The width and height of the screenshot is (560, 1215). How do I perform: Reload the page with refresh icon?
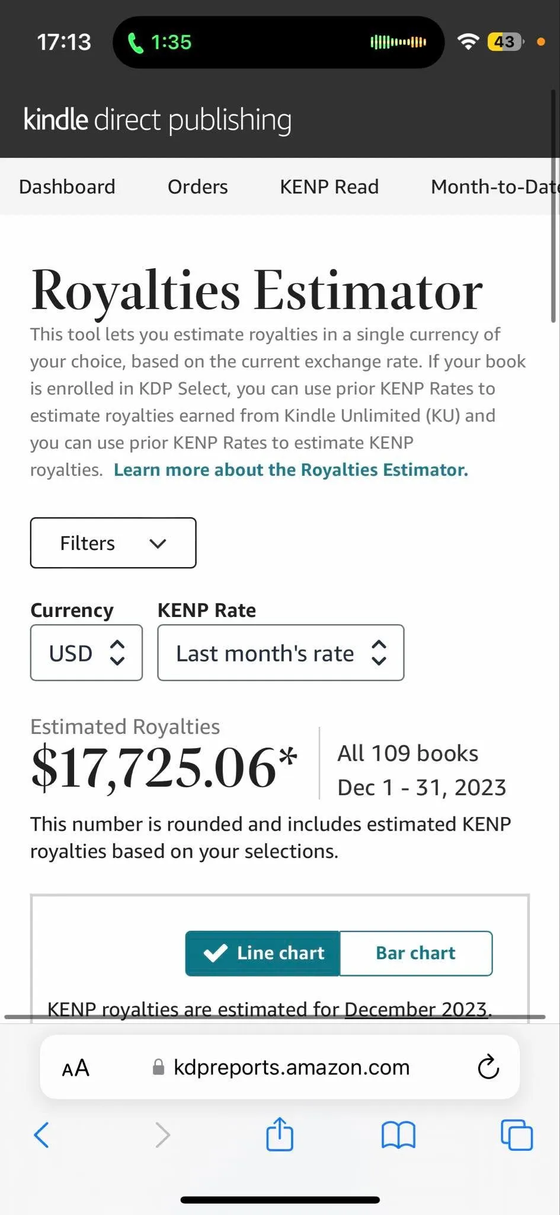[488, 1067]
